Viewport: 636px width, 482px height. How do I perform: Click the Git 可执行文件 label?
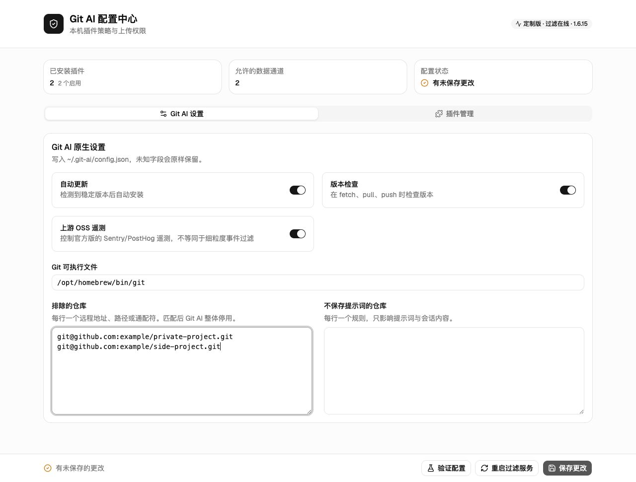click(x=75, y=267)
